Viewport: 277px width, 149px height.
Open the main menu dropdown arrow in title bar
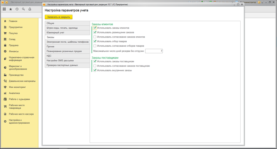(x=7, y=2)
